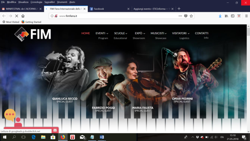The height and width of the screenshot is (141, 250).
Task: Close the FIM Fiera Internazionale tab
Action: point(85,9)
